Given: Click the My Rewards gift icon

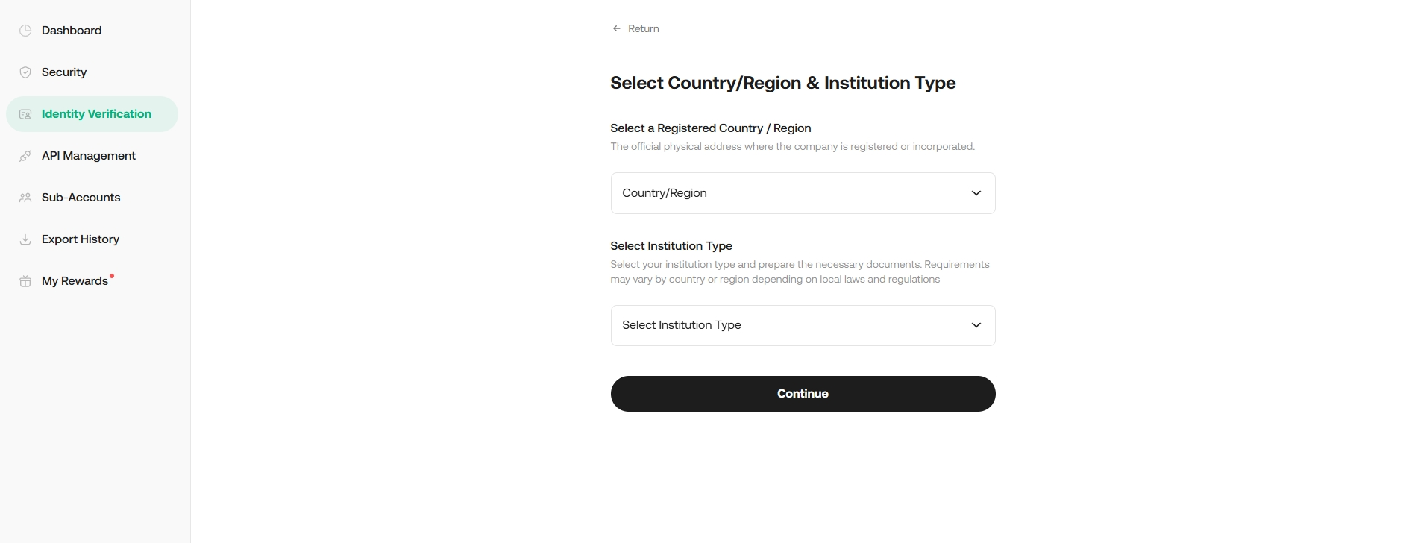Looking at the screenshot, I should [25, 281].
